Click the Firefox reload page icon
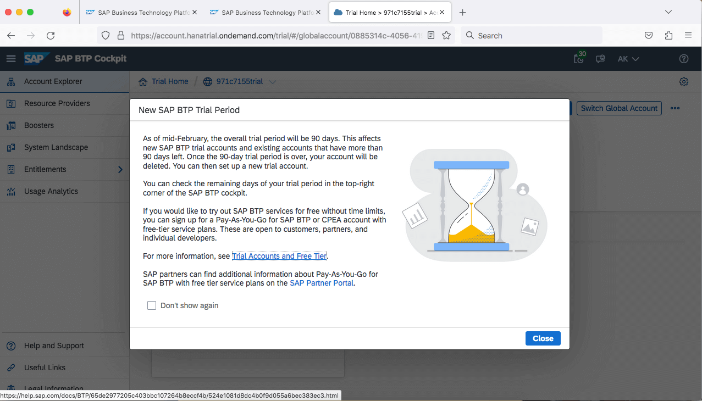Image resolution: width=702 pixels, height=401 pixels. 51,36
